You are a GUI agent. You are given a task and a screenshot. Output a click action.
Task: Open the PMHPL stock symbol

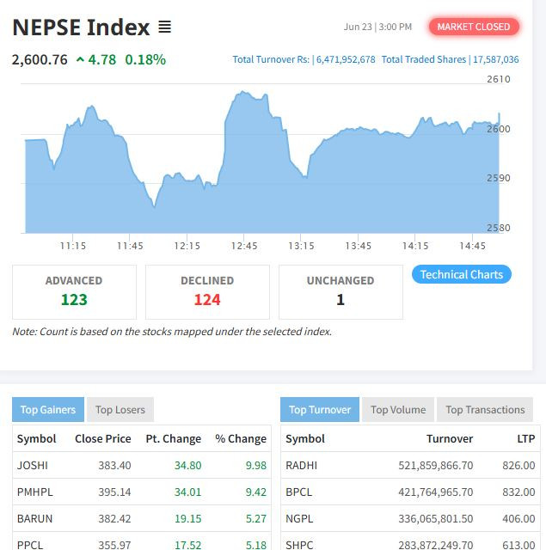[x=35, y=492]
